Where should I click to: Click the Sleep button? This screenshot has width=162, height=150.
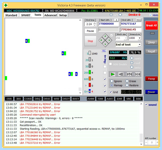pyautogui.click(x=151, y=42)
